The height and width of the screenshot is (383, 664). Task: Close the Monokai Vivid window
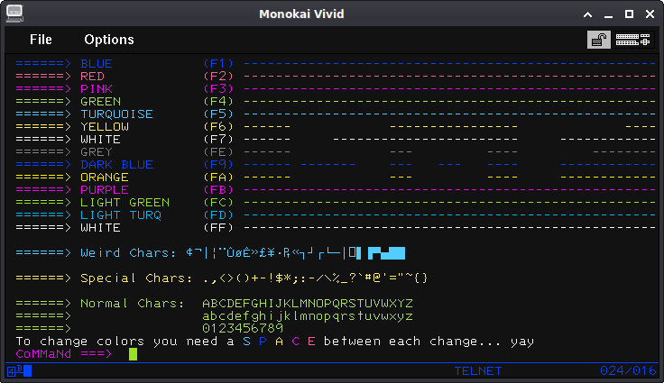[x=650, y=14]
